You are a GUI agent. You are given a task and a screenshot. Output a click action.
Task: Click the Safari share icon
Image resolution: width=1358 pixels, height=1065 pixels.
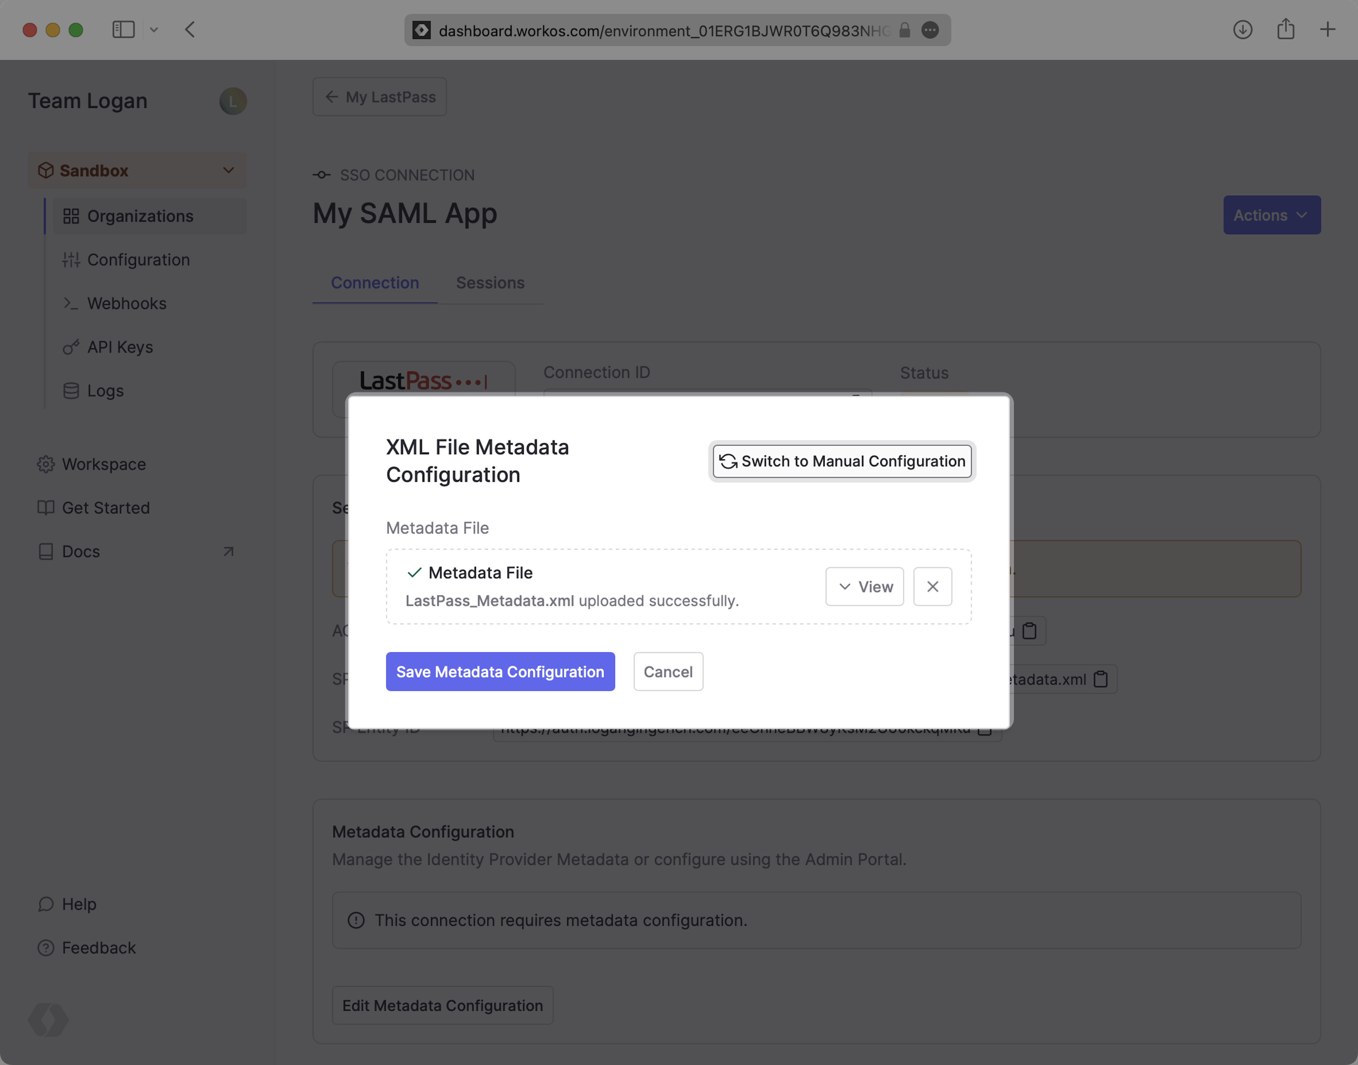(1285, 29)
